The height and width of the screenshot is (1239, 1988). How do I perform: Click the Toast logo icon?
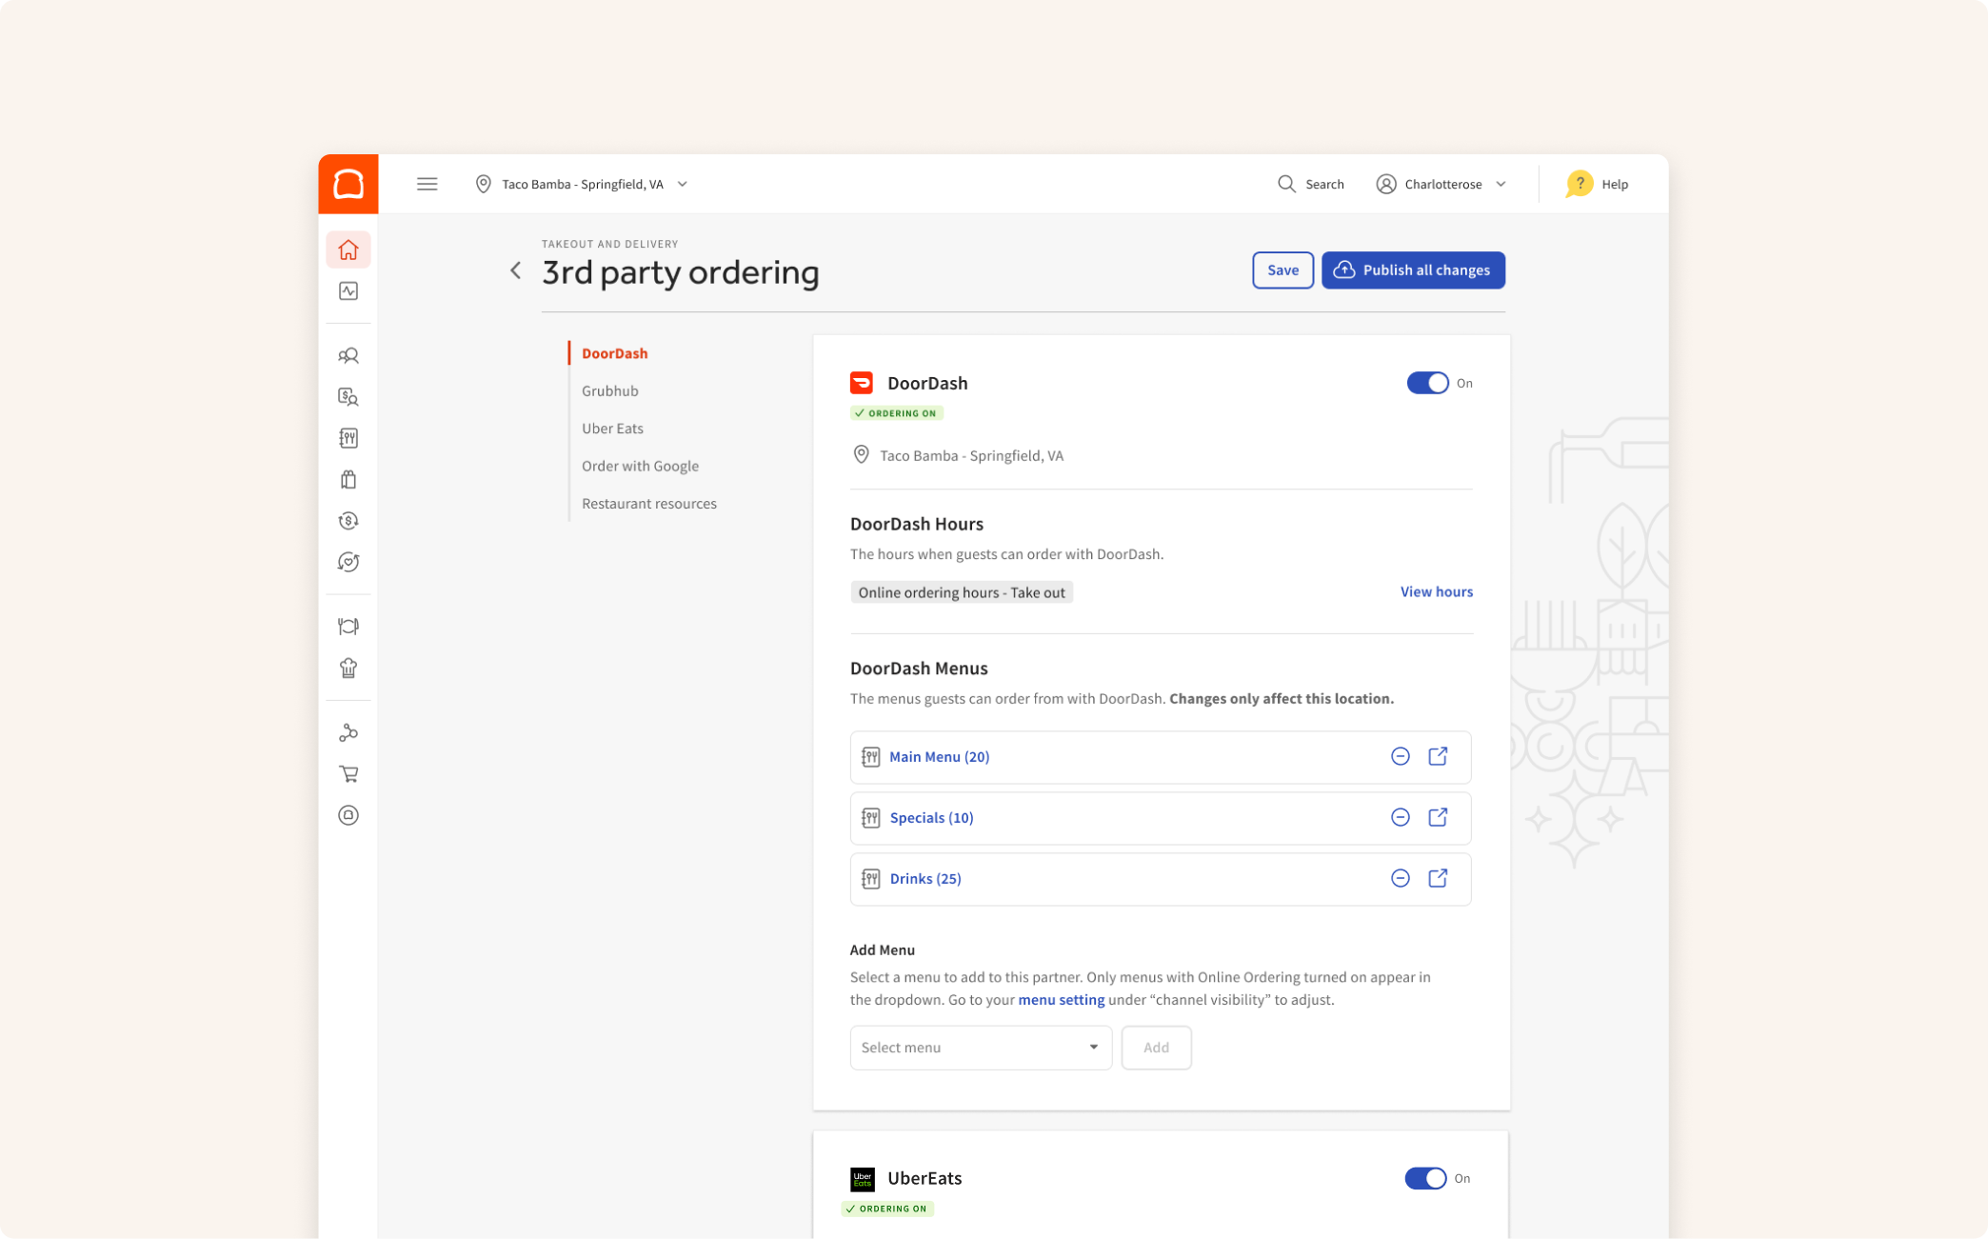[x=348, y=184]
